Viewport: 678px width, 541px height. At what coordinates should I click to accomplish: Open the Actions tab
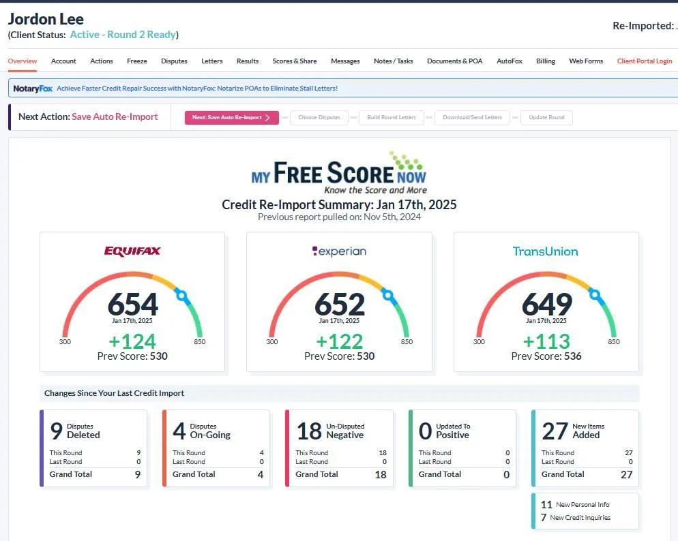pos(102,61)
